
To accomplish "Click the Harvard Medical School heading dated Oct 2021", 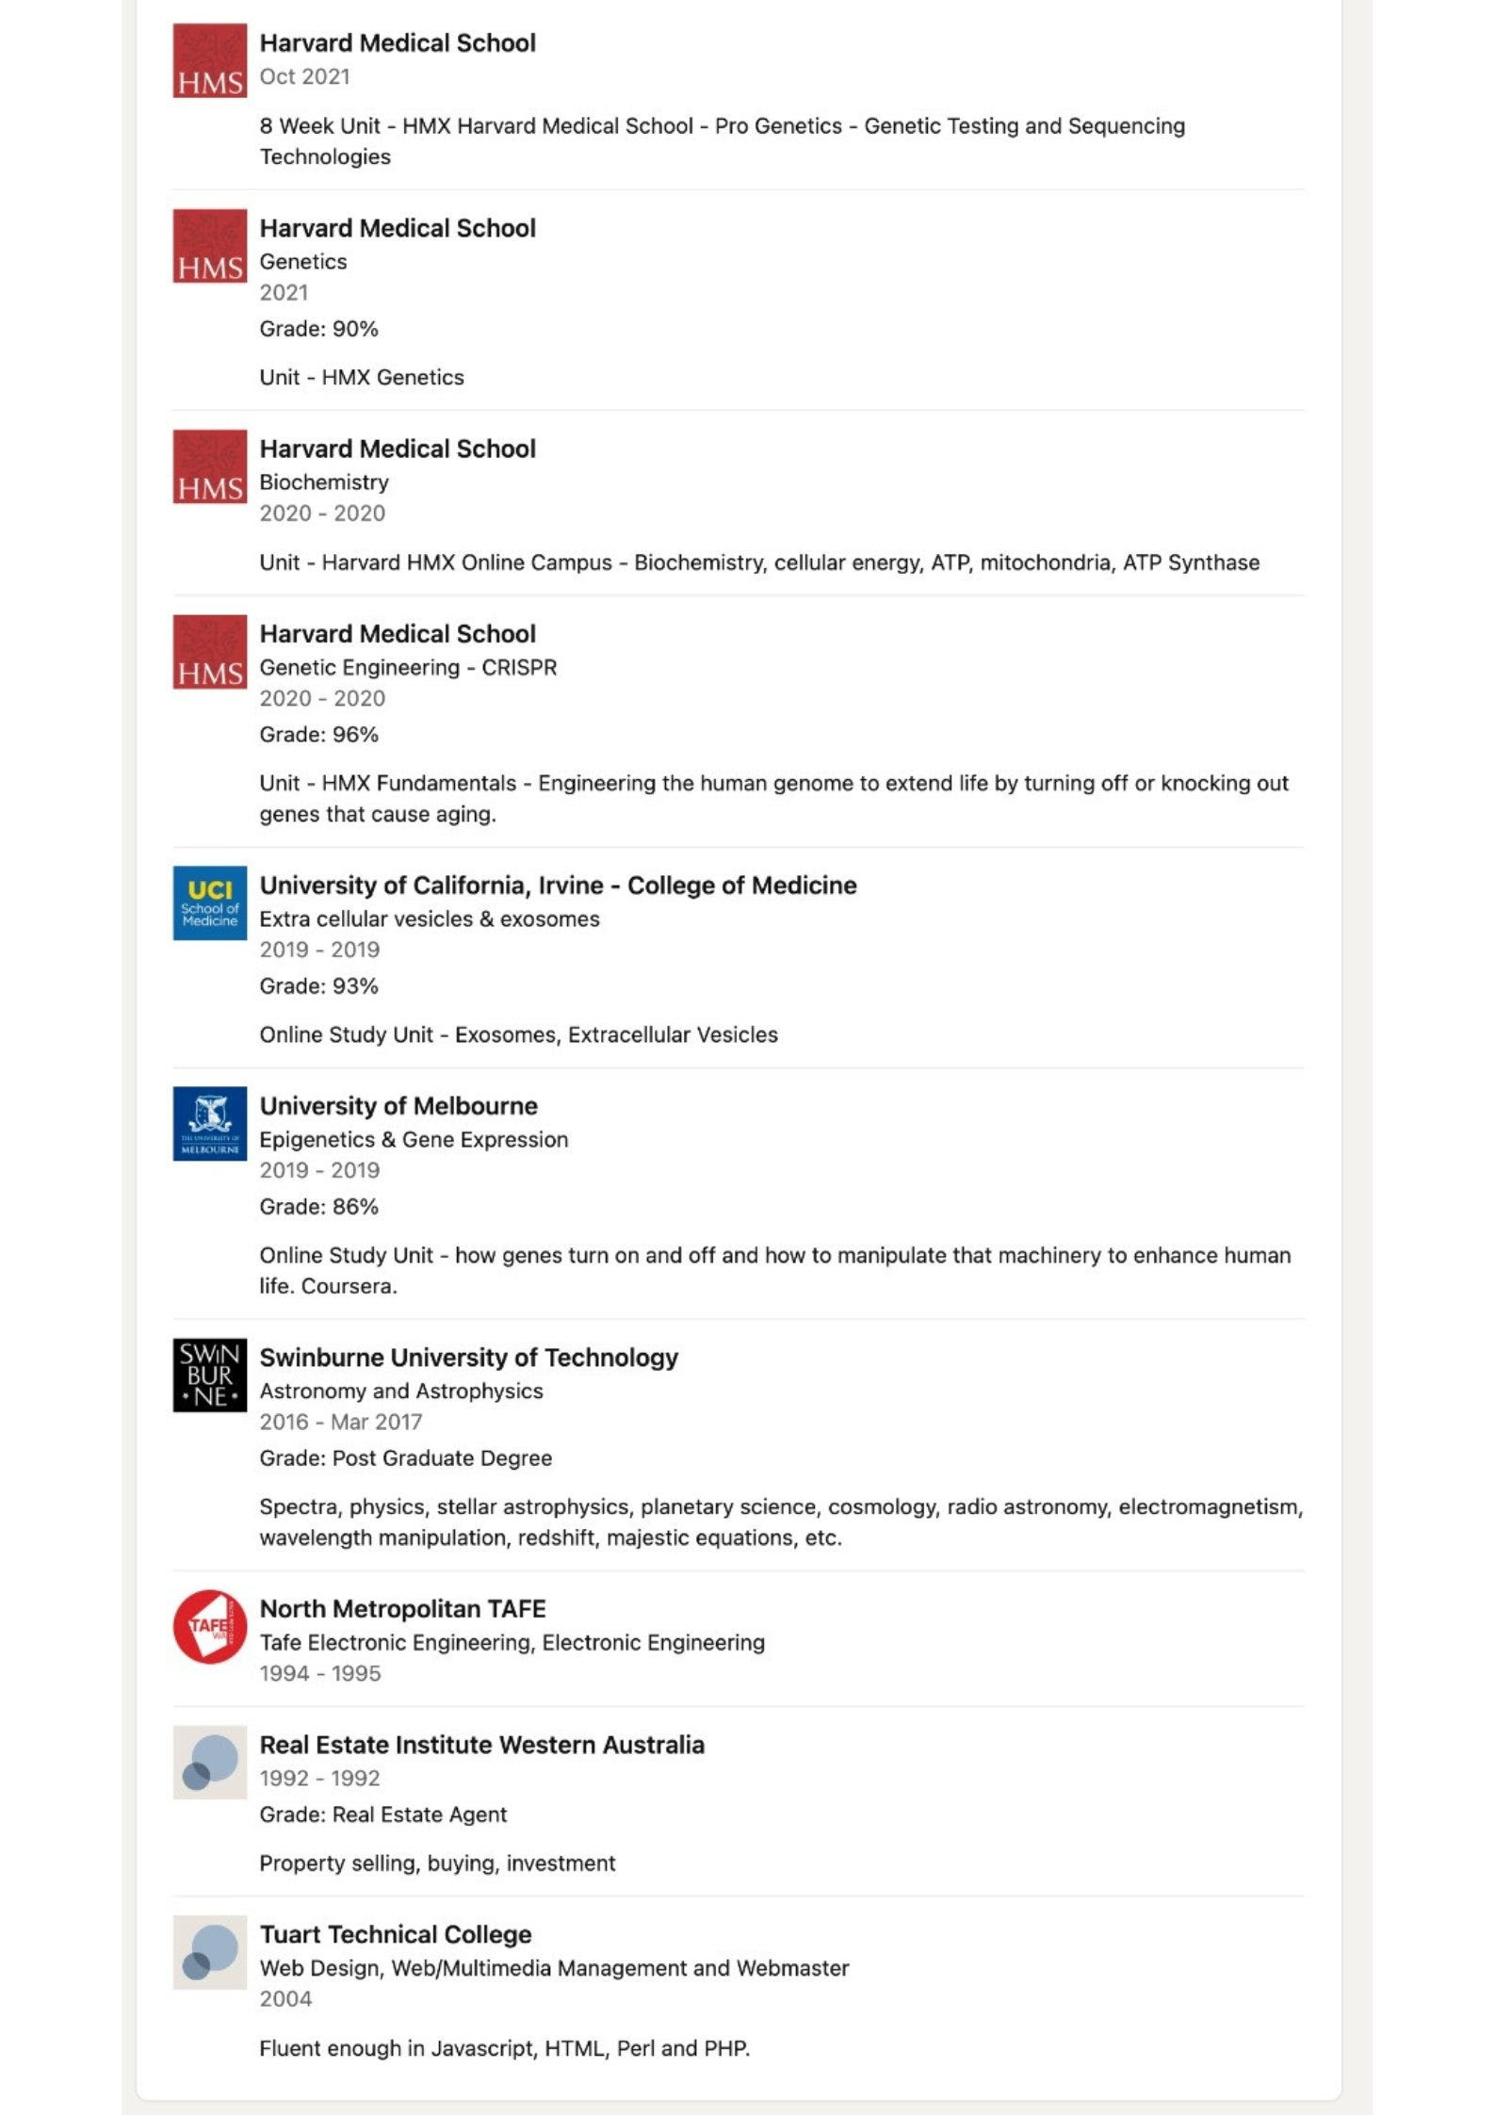I will point(398,43).
